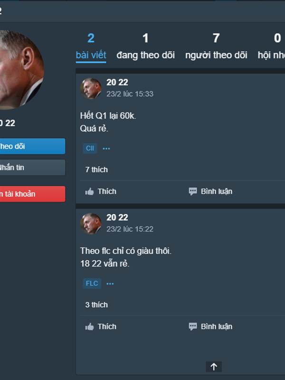
Task: Click the red tài khoản button
Action: click(x=32, y=194)
